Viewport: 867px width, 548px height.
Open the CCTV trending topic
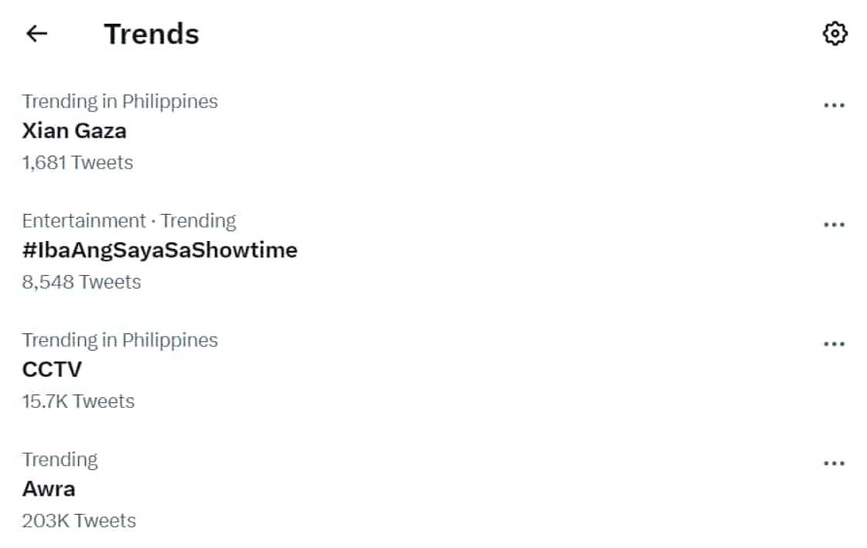click(x=52, y=369)
